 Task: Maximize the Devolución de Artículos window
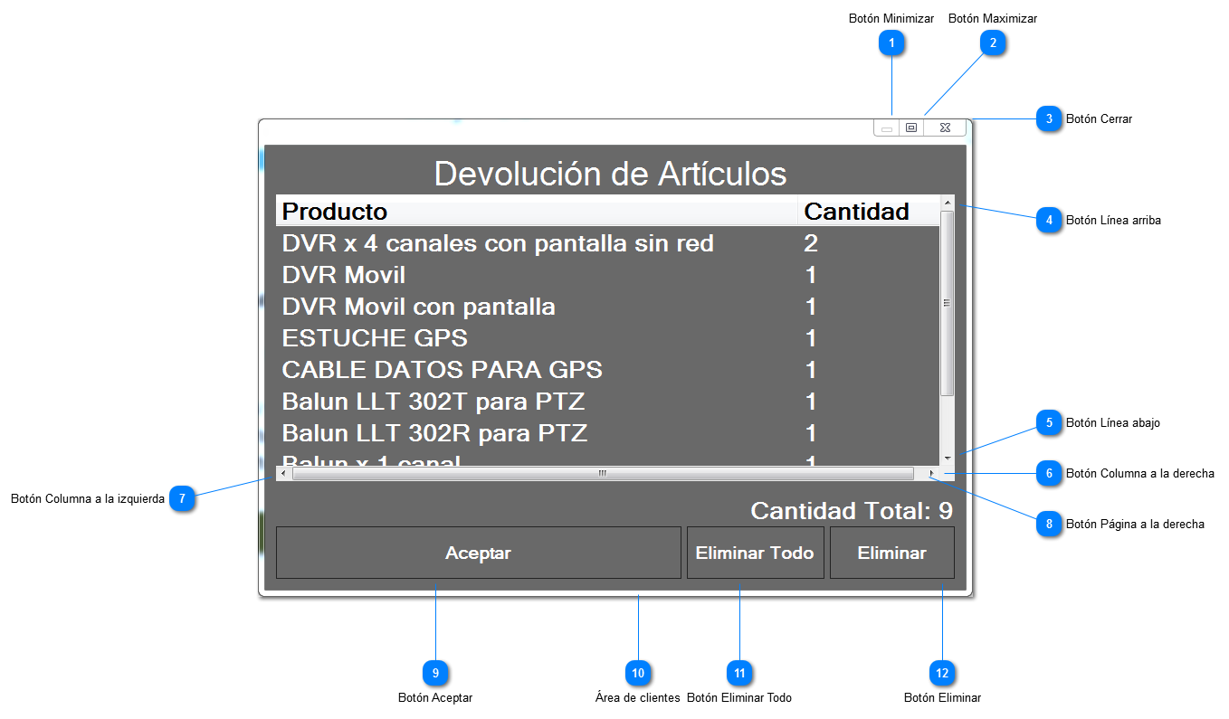pyautogui.click(x=911, y=128)
